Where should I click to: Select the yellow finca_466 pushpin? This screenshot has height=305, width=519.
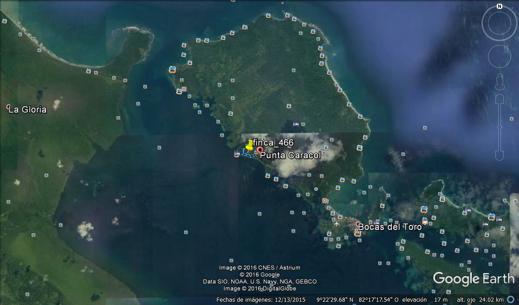coord(250,145)
